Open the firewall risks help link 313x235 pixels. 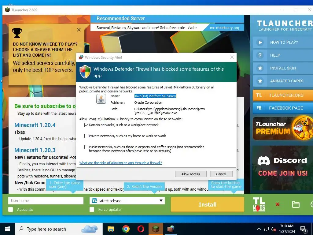pyautogui.click(x=120, y=163)
